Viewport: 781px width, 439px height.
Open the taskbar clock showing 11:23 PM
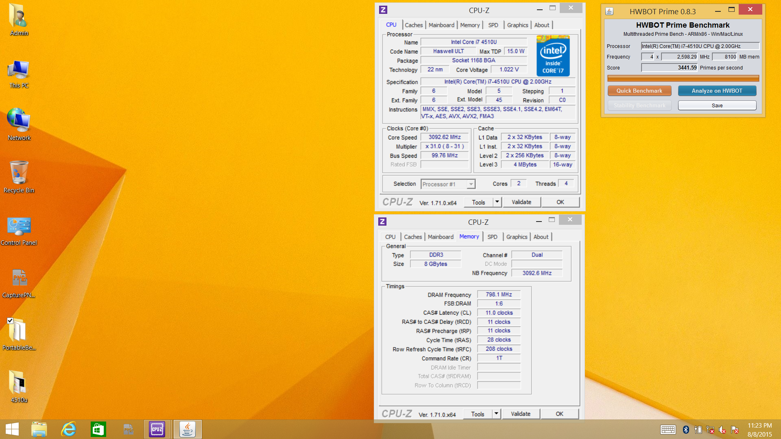[x=759, y=430]
